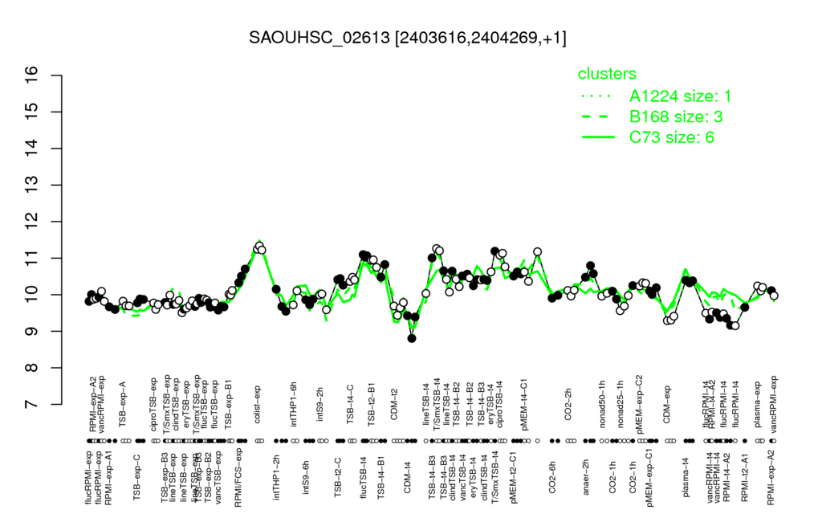Click legend entry 'A1224 size: 1'
Screen dimensions: 822x514
(680, 96)
